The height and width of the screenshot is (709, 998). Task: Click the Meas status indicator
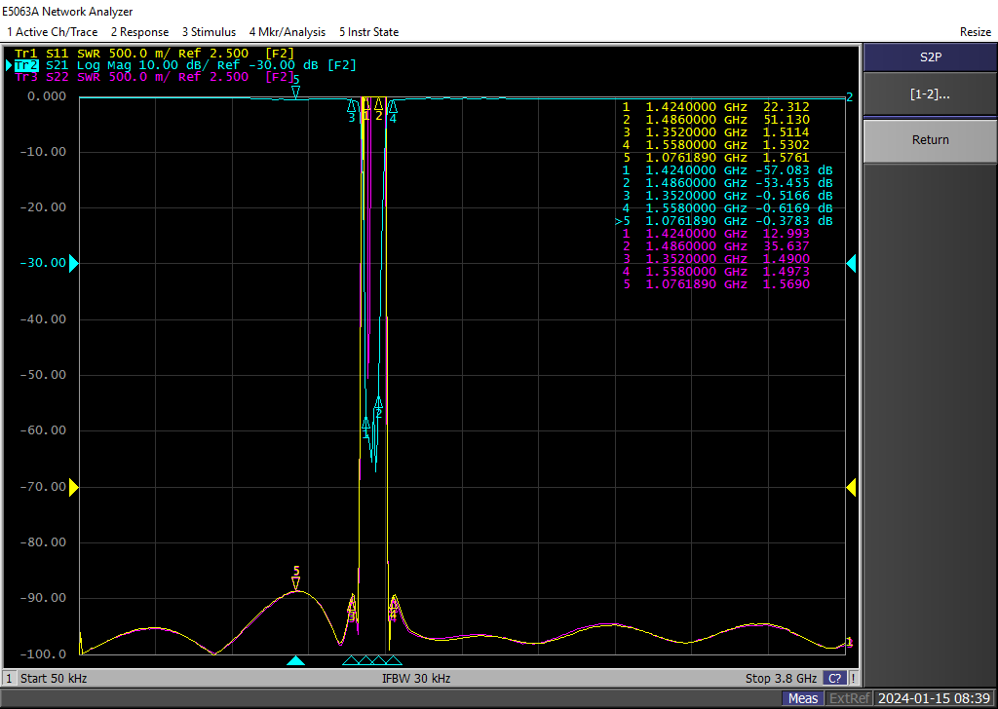803,698
